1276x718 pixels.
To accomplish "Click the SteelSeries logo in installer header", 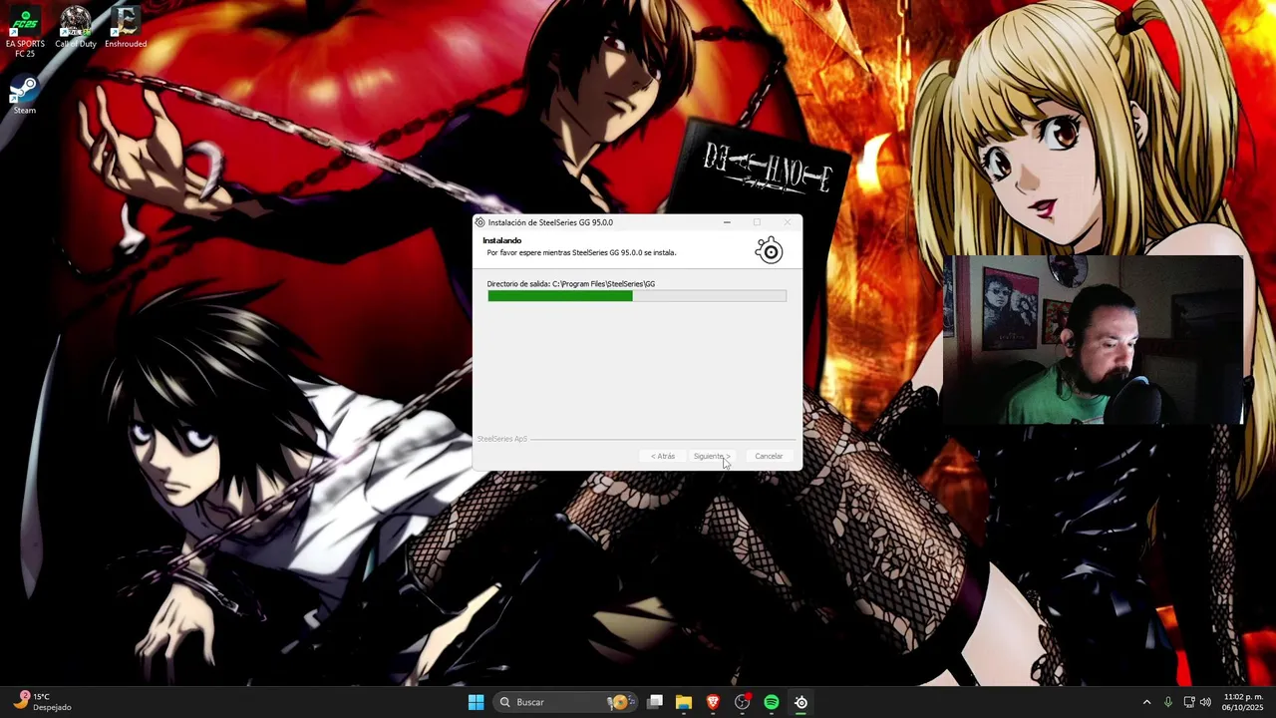I will (770, 251).
